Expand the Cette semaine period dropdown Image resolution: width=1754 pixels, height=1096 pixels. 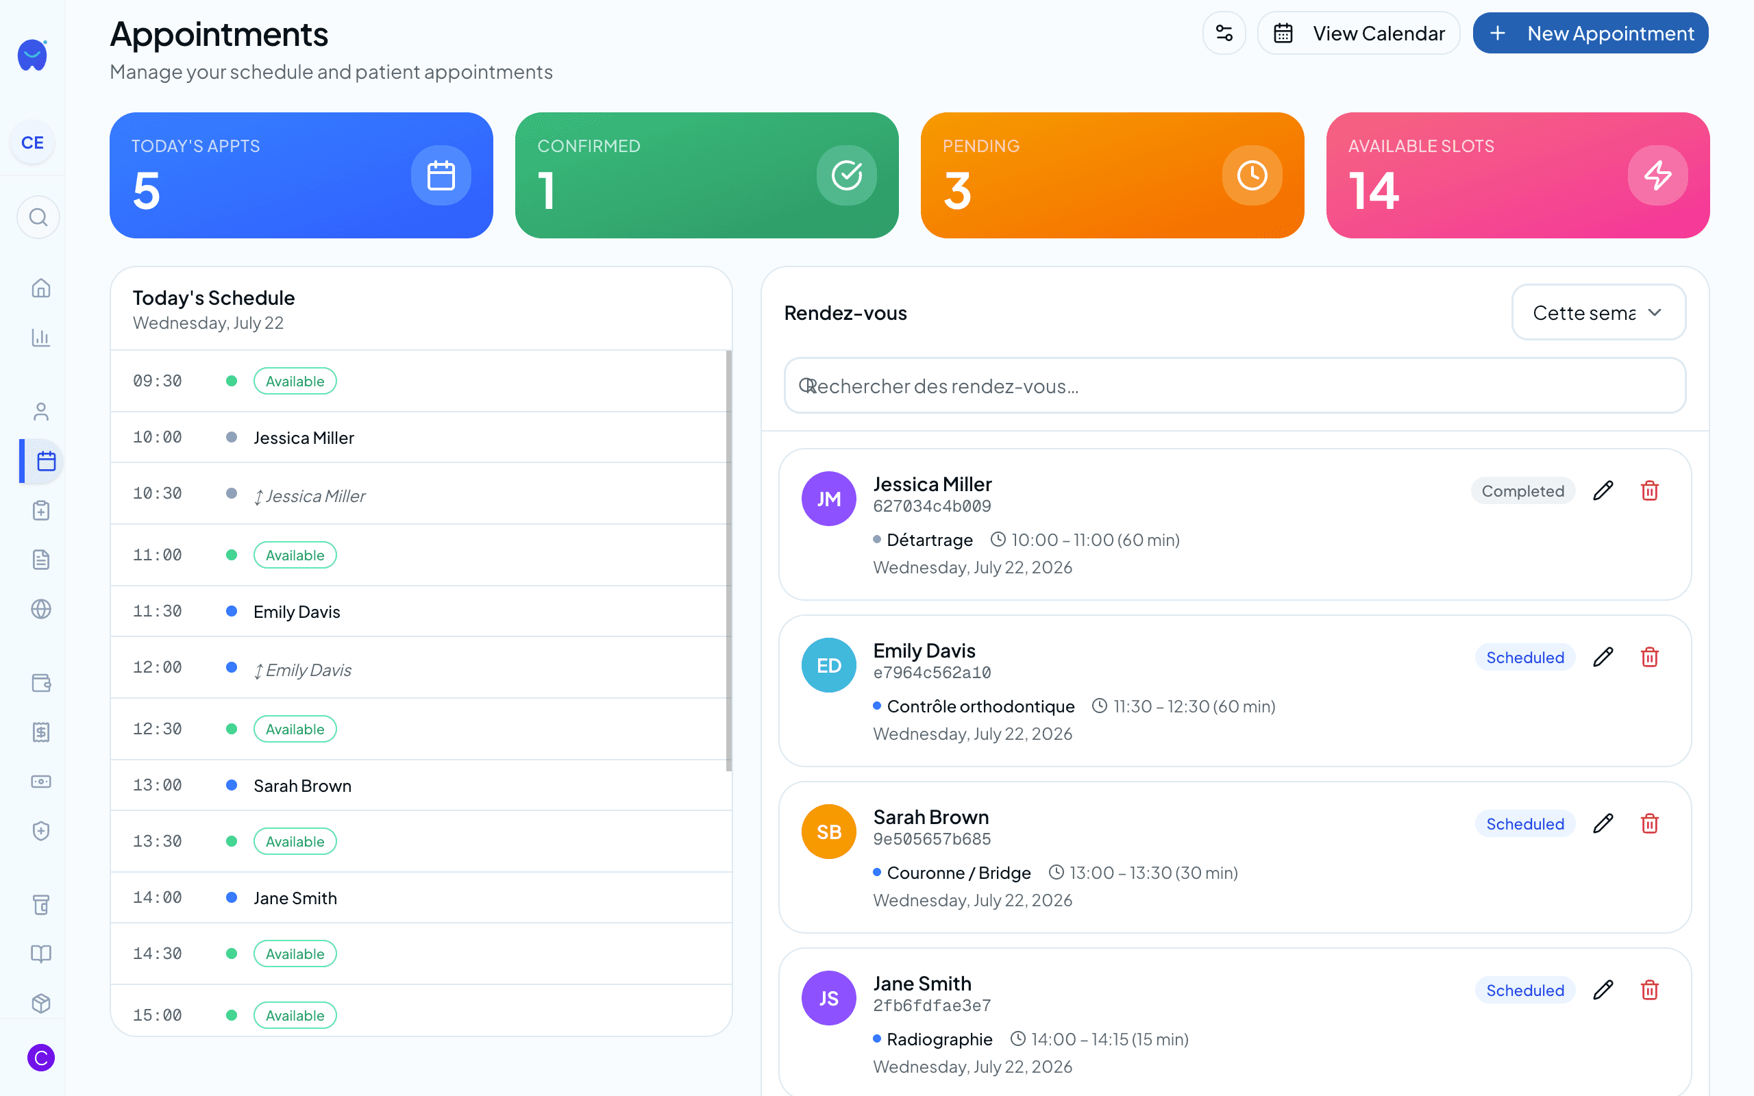click(1598, 312)
